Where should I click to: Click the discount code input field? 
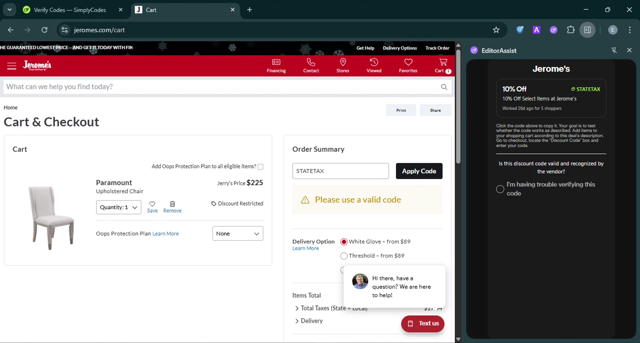[x=340, y=171]
